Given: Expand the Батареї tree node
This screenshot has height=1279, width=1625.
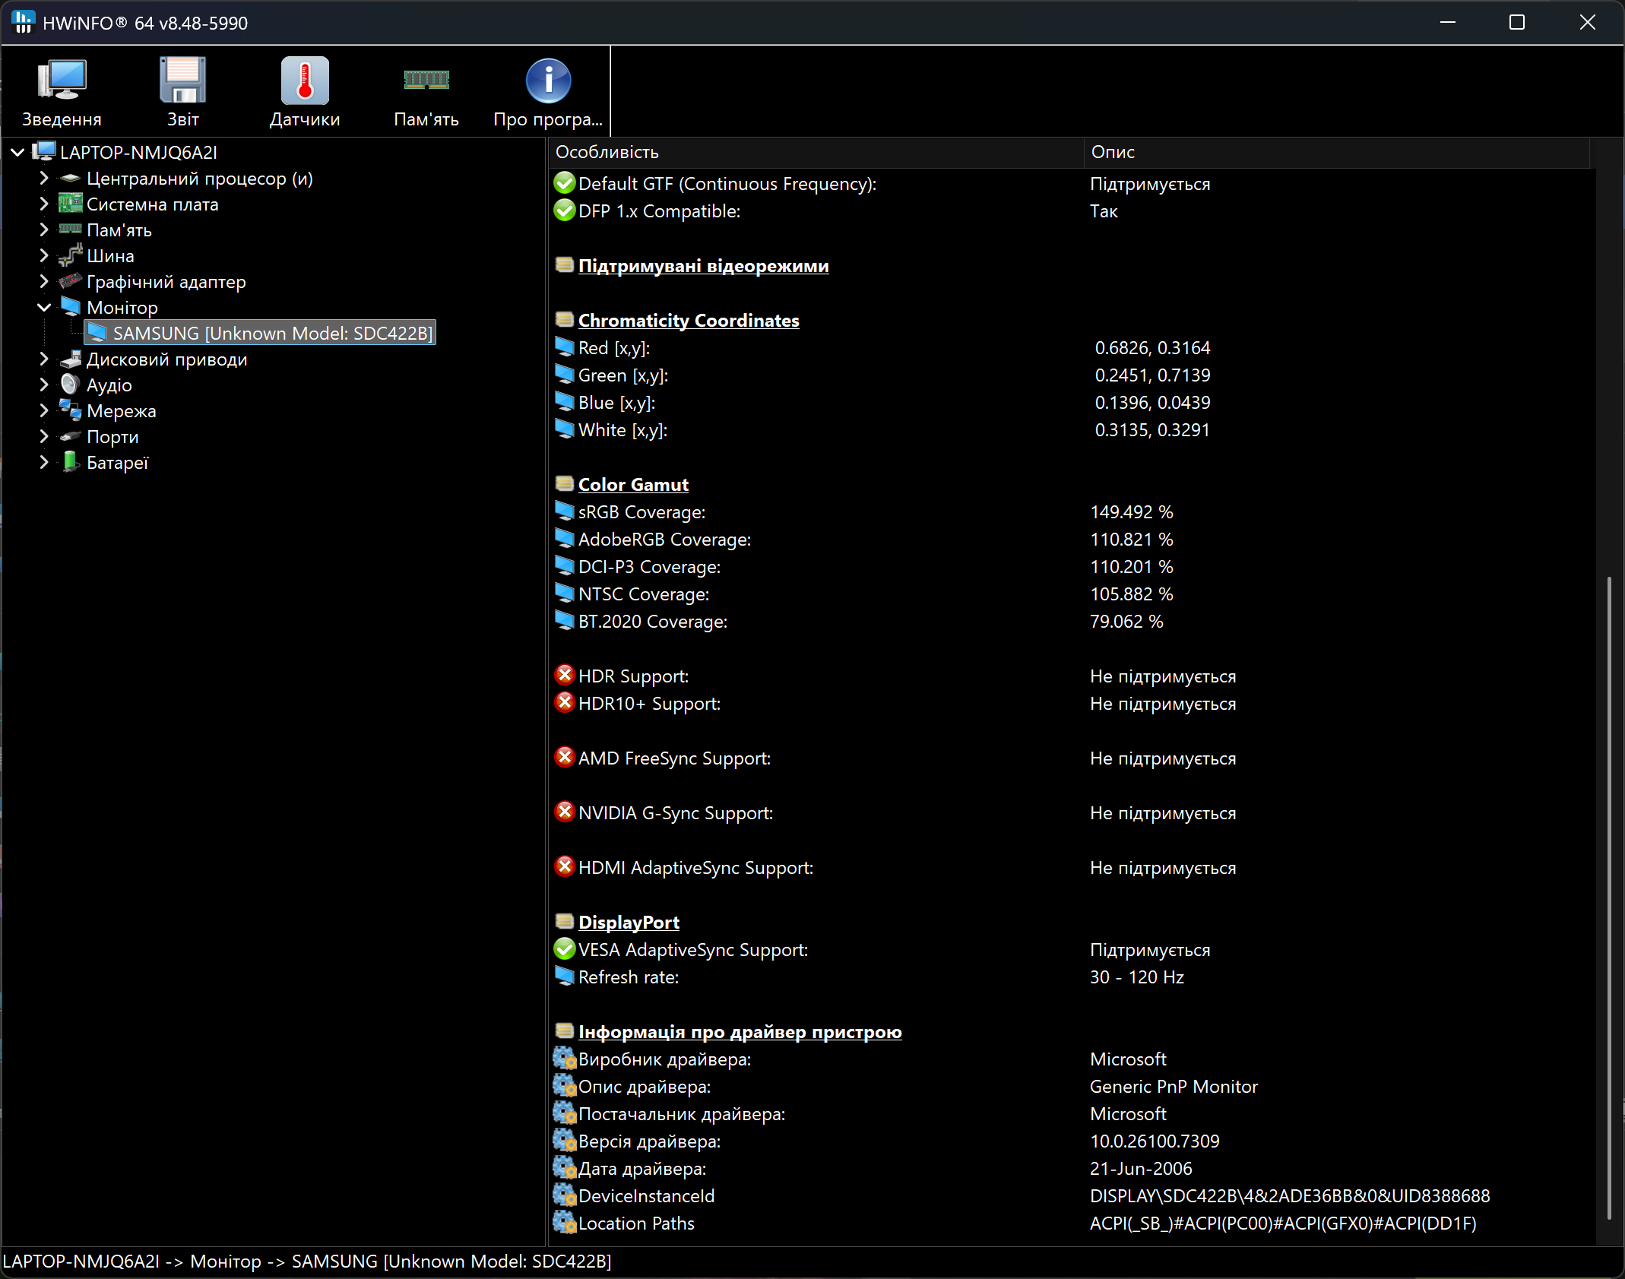Looking at the screenshot, I should 44,463.
